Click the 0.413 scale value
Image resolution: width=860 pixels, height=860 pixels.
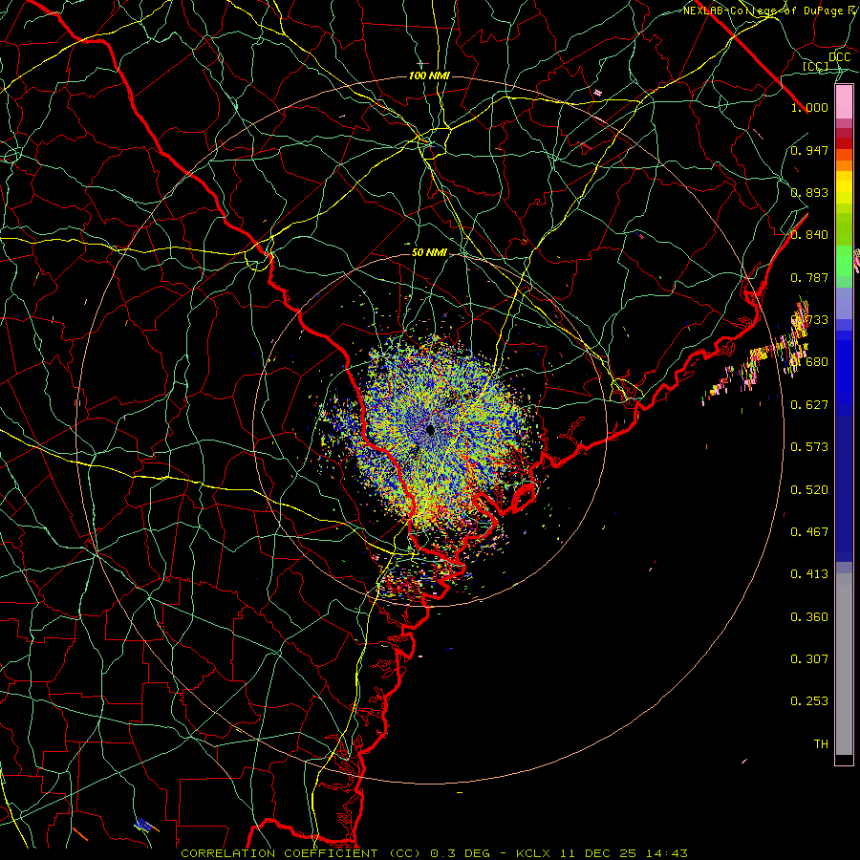(809, 574)
